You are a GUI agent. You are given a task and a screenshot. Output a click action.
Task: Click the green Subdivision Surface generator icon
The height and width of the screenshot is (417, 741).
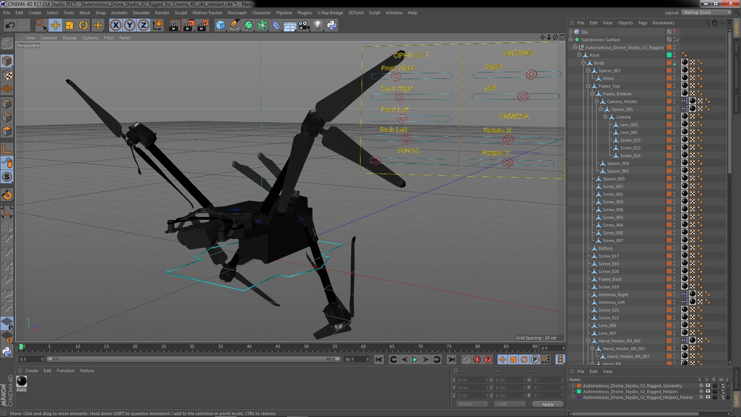click(249, 25)
